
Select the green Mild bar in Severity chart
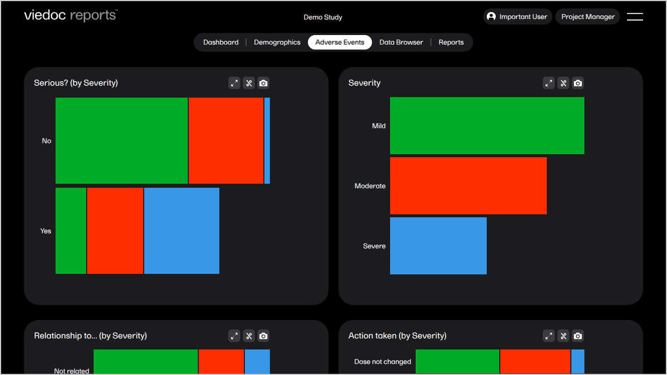(487, 126)
